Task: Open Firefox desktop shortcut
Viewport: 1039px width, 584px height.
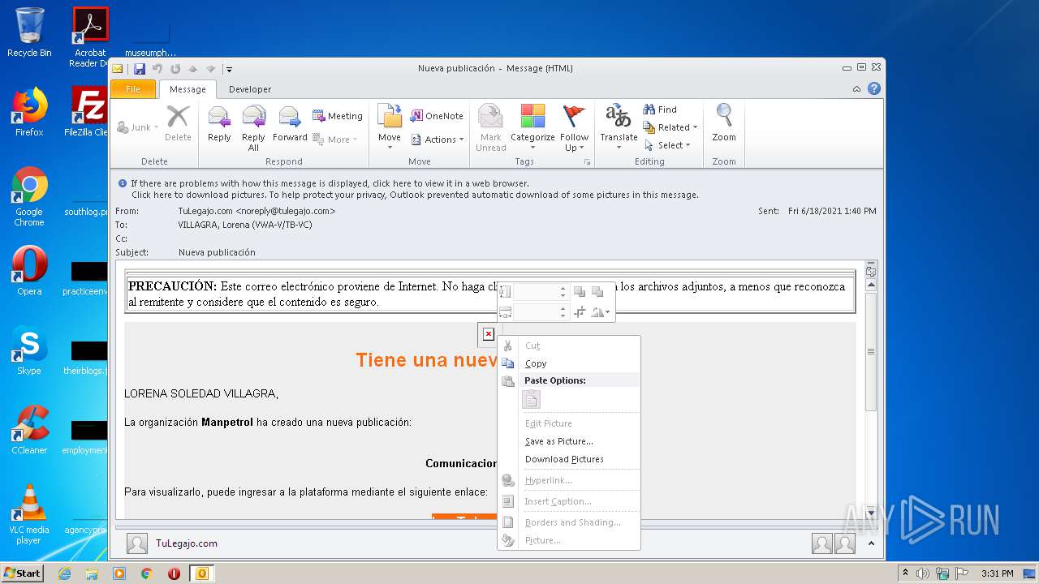Action: click(x=29, y=113)
